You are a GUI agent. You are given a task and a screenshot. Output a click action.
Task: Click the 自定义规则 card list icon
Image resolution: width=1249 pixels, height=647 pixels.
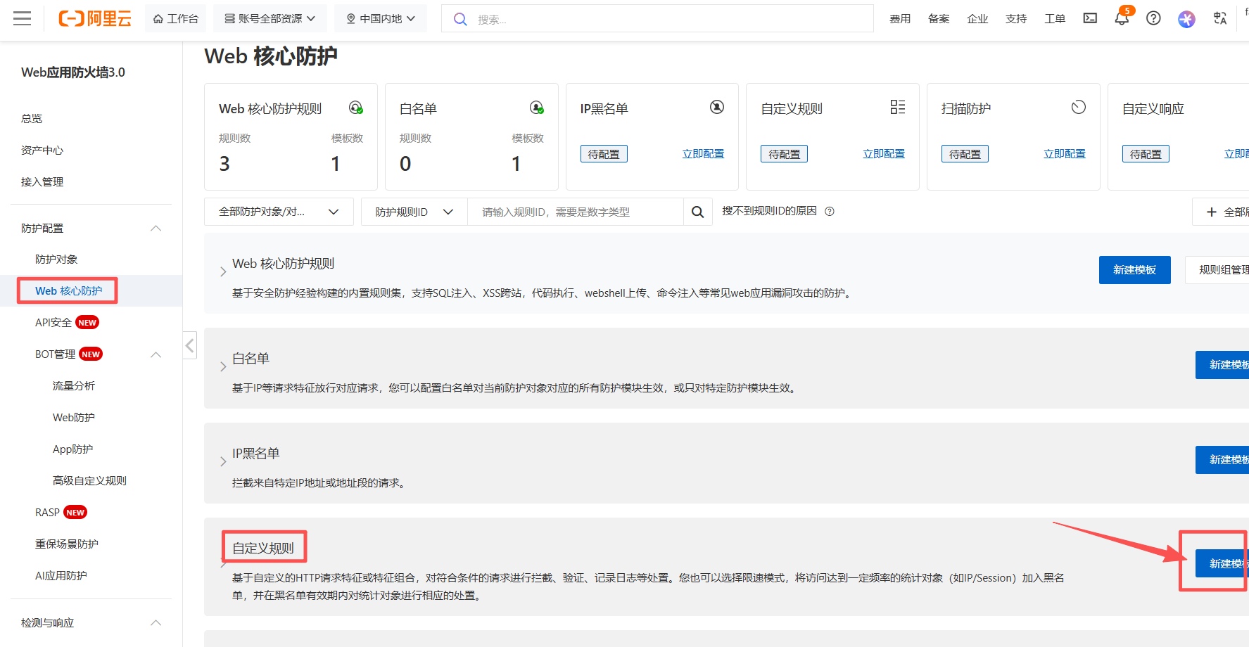pyautogui.click(x=897, y=108)
